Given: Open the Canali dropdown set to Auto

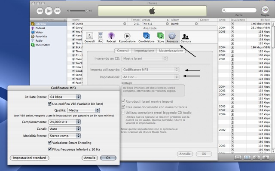Looking at the screenshot, I should (x=64, y=129).
